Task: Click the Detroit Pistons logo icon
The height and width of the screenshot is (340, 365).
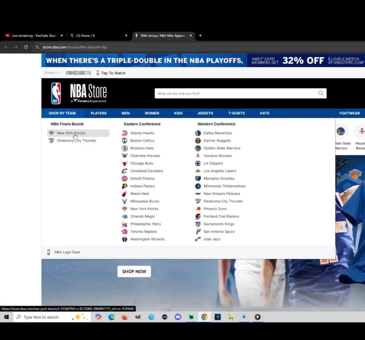Action: click(x=125, y=179)
